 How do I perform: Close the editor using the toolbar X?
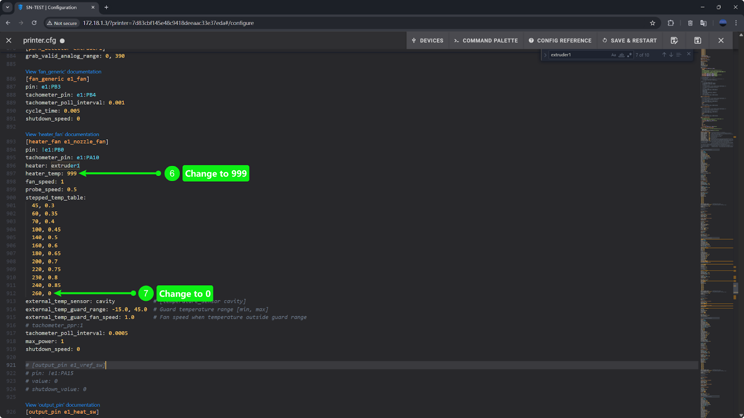tap(721, 40)
